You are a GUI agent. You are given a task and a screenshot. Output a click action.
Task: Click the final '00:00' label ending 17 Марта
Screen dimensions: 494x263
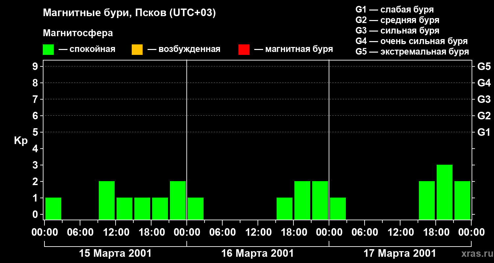click(471, 232)
